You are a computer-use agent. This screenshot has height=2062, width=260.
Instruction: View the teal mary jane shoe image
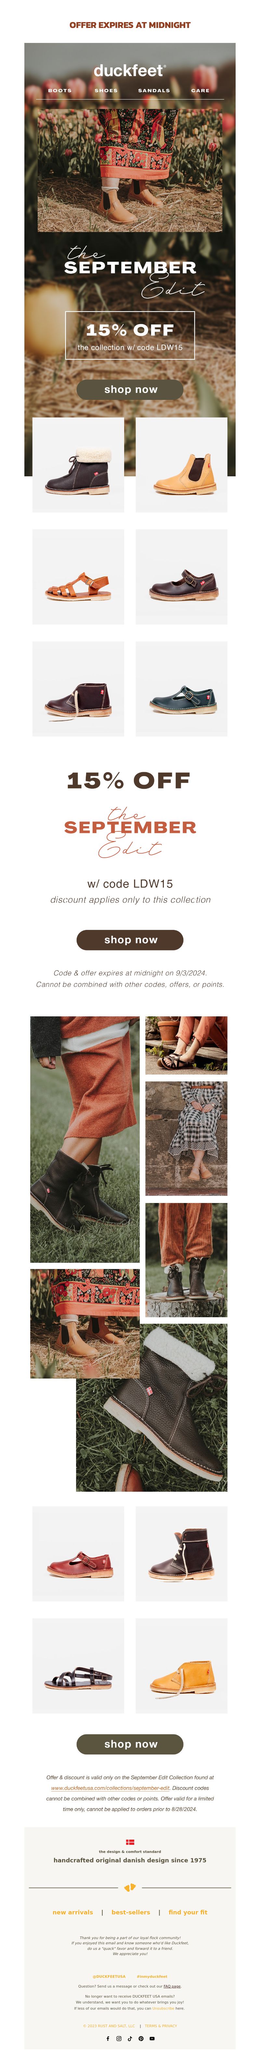pyautogui.click(x=182, y=688)
